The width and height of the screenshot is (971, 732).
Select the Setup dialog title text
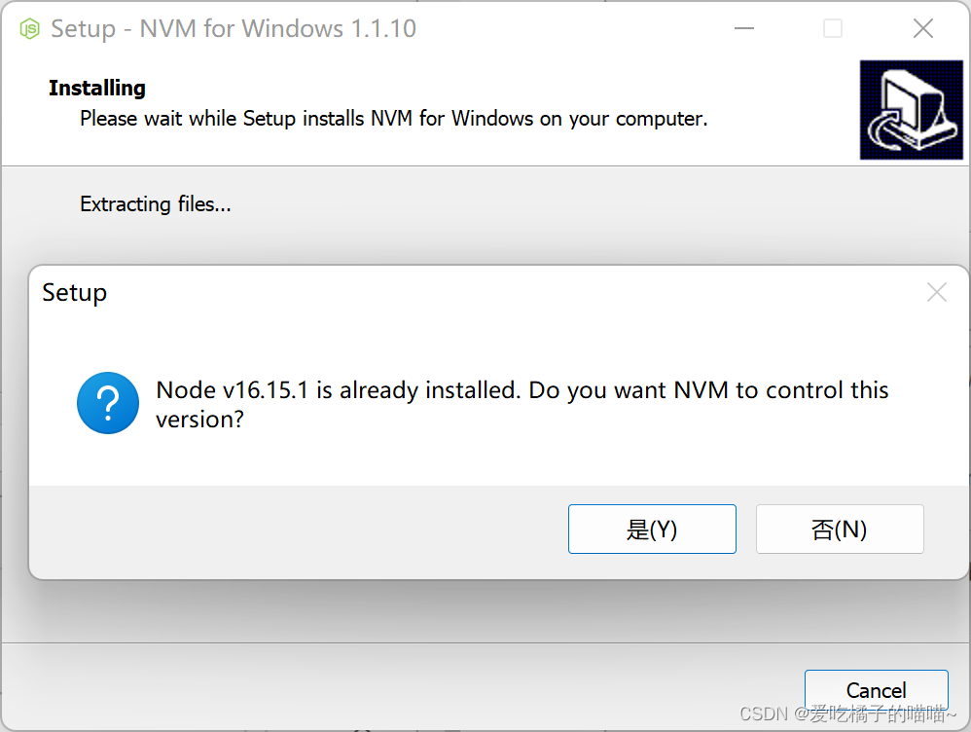74,292
